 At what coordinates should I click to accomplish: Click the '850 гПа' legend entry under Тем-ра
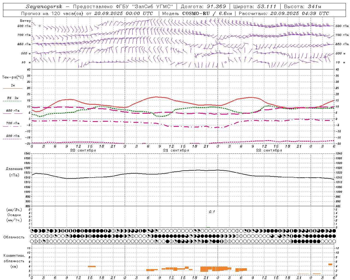[x=13, y=111]
